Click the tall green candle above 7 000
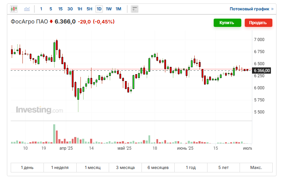This screenshot has width=281, height=180. coord(54,52)
